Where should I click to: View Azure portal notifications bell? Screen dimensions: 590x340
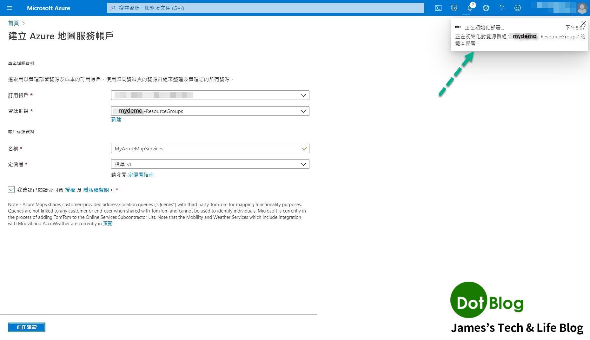[x=470, y=8]
